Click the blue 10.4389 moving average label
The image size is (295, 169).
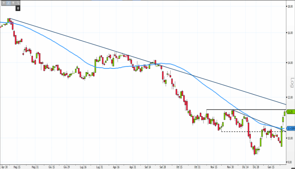click(x=291, y=128)
